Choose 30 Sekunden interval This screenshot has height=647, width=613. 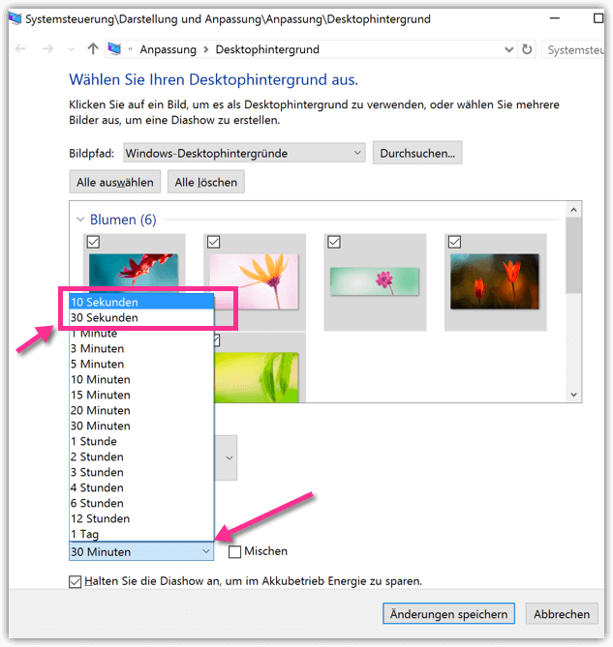tap(141, 318)
